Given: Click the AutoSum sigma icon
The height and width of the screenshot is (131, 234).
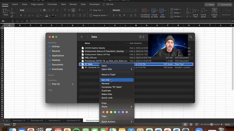Looking at the screenshot, I should pyautogui.click(x=188, y=9).
